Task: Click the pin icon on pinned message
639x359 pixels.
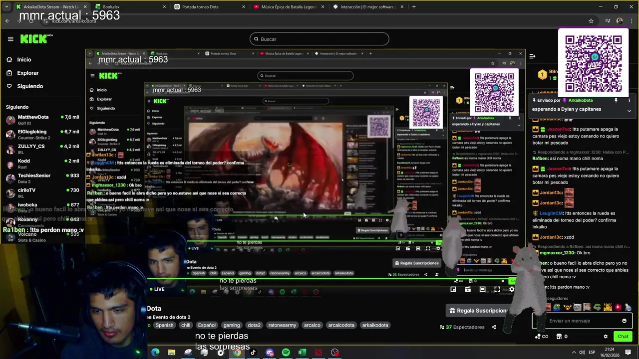Action: 616,100
